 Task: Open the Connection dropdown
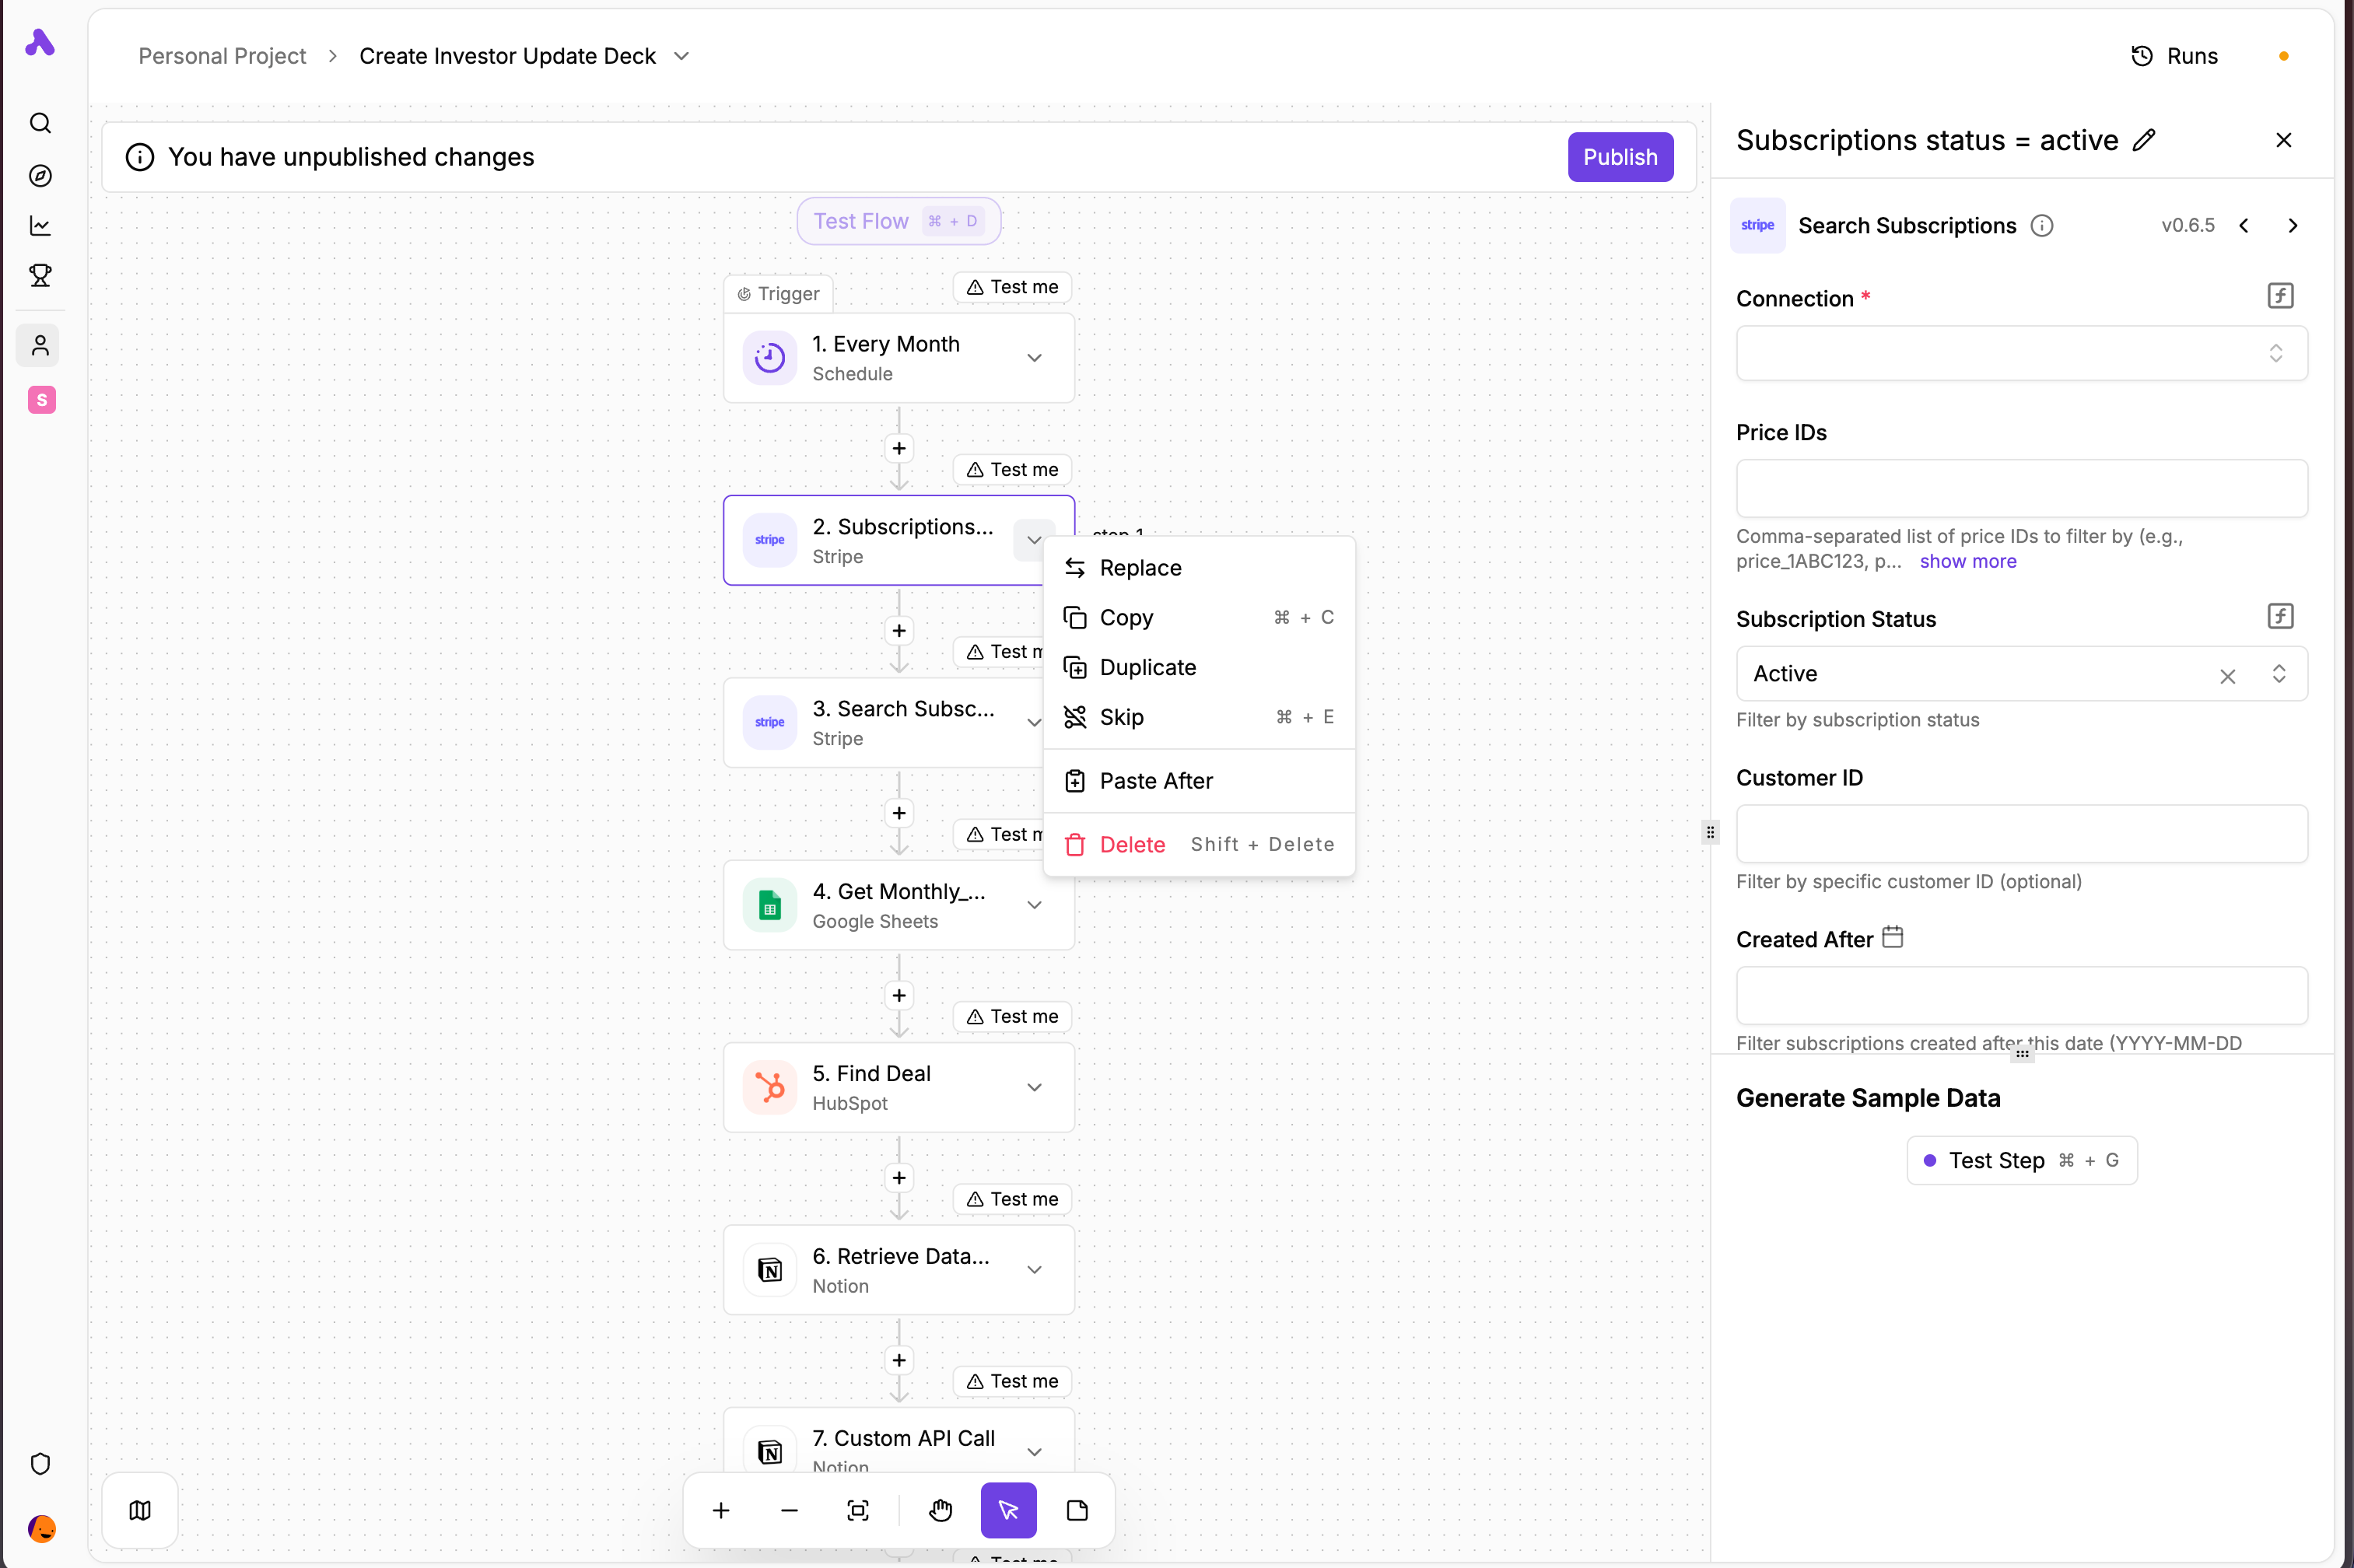2021,353
